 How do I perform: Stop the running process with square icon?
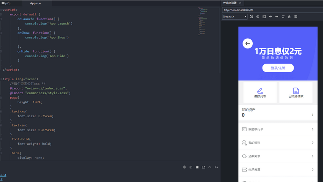pyautogui.click(x=197, y=167)
